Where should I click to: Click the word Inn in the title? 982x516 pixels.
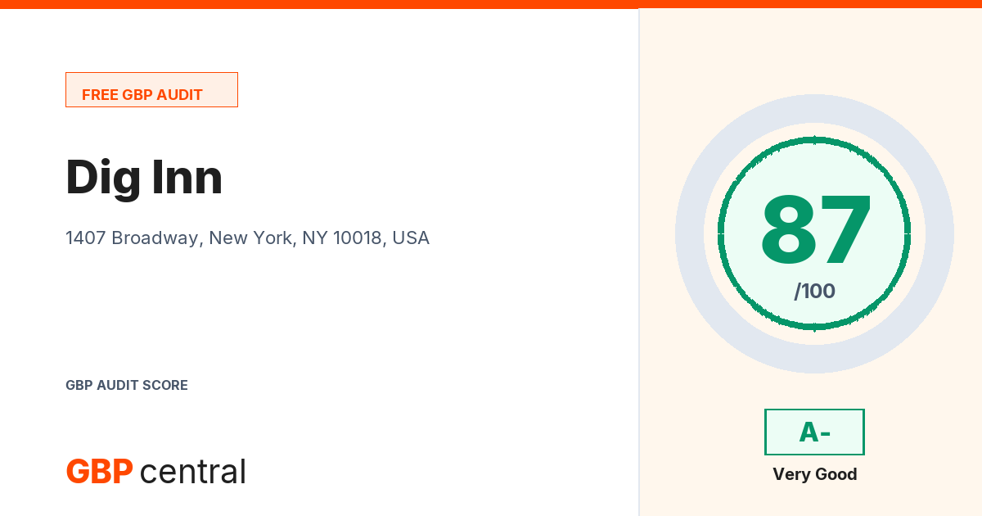click(x=185, y=177)
